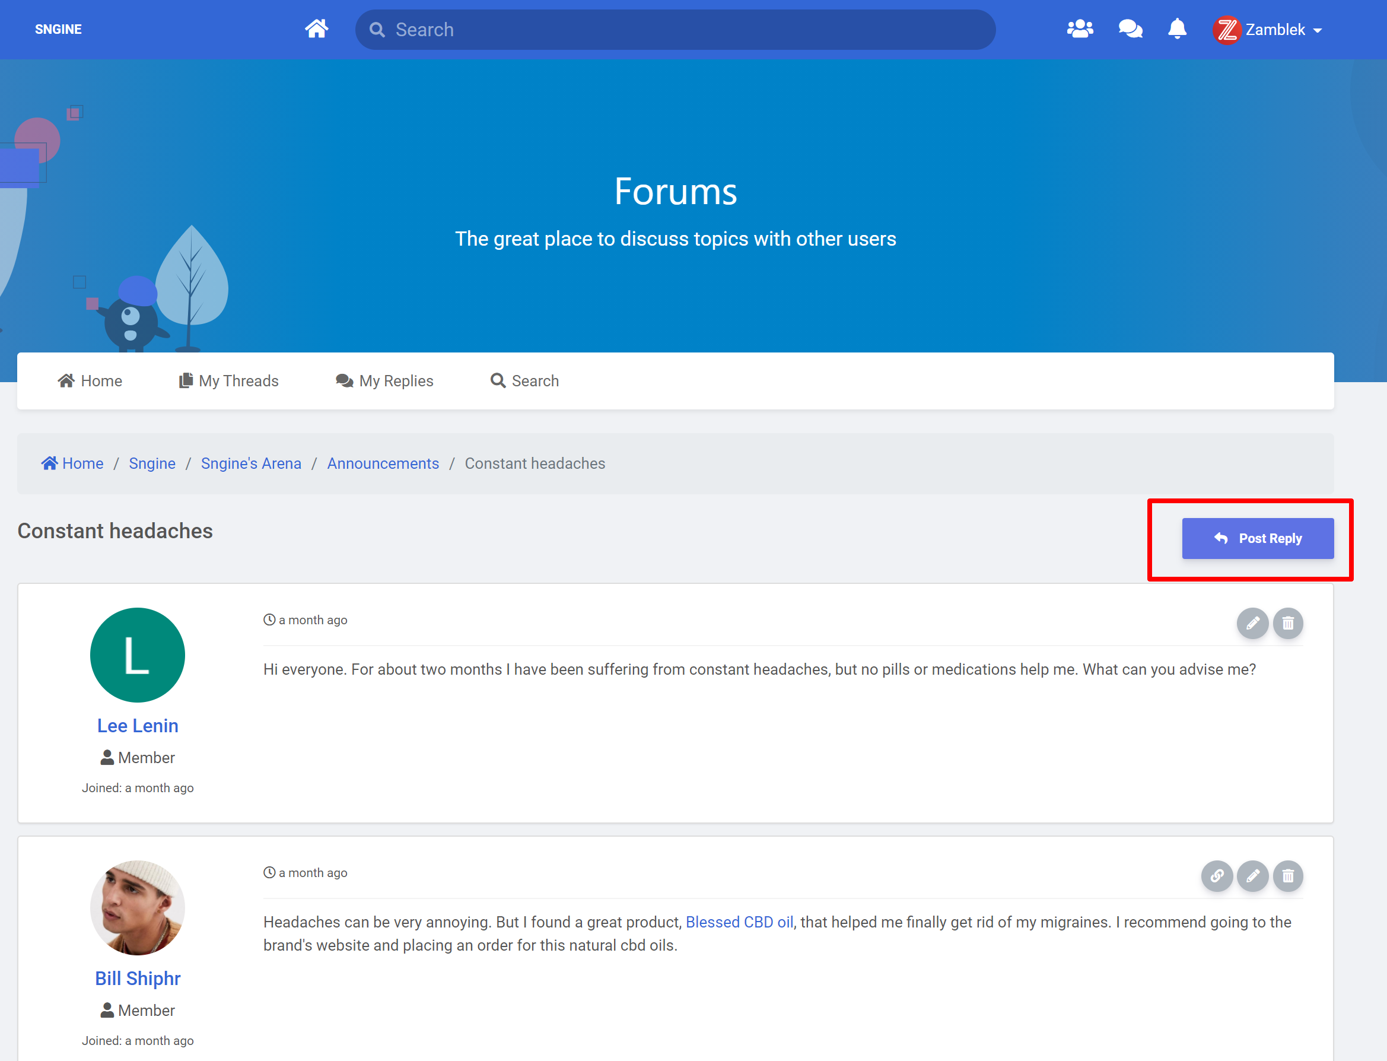This screenshot has height=1061, width=1387.
Task: Copy link of Bill Shiphr's reply
Action: pos(1217,876)
